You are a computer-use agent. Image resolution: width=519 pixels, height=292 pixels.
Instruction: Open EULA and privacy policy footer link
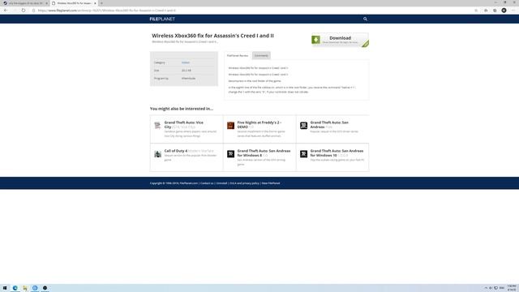click(x=244, y=183)
